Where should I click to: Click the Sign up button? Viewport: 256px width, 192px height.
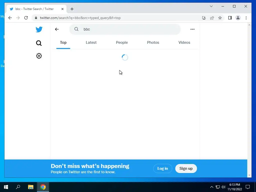[x=186, y=168]
